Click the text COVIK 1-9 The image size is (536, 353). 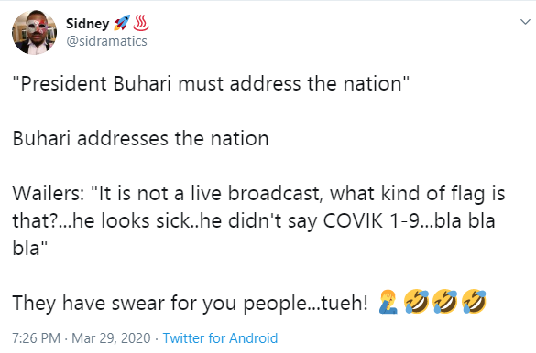tap(371, 221)
